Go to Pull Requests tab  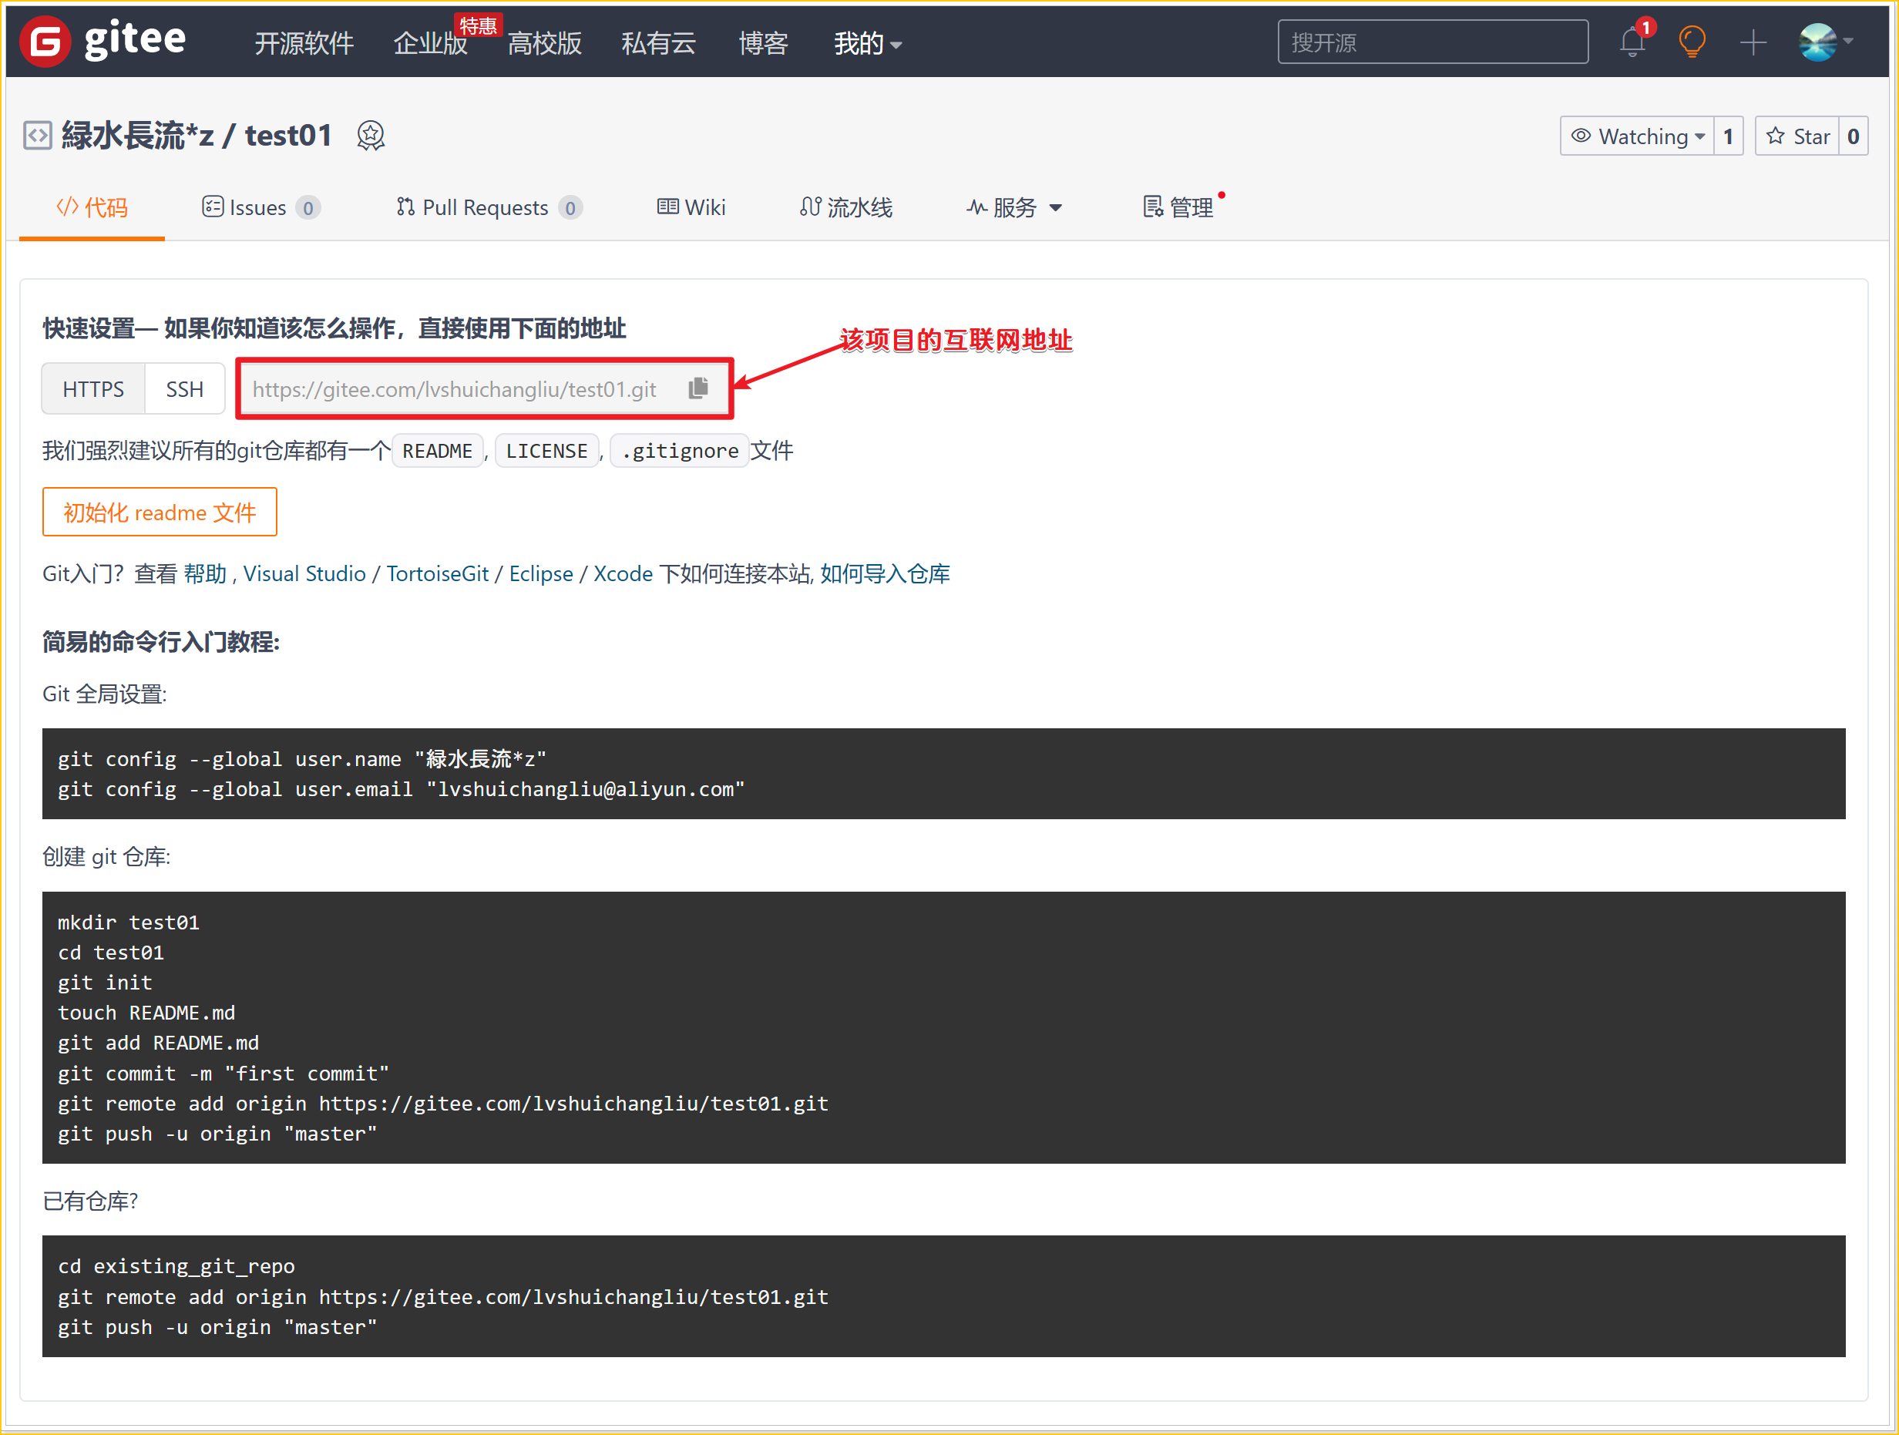pos(487,208)
